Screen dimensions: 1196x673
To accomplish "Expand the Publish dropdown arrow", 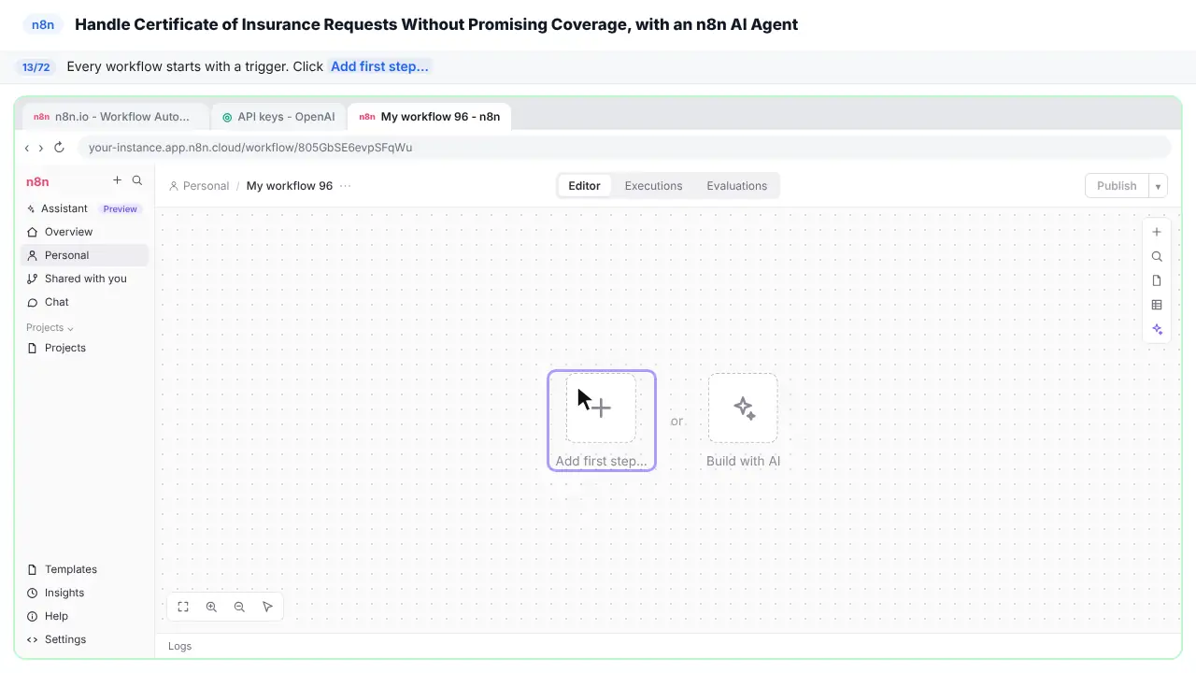I will pyautogui.click(x=1158, y=186).
